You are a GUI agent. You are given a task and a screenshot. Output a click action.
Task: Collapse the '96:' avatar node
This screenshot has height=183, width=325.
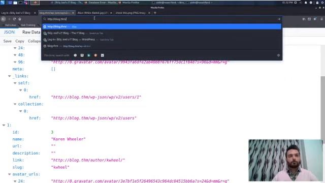(15, 62)
